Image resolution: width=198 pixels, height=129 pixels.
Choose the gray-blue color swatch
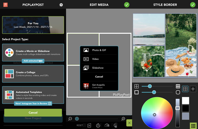point(186,116)
